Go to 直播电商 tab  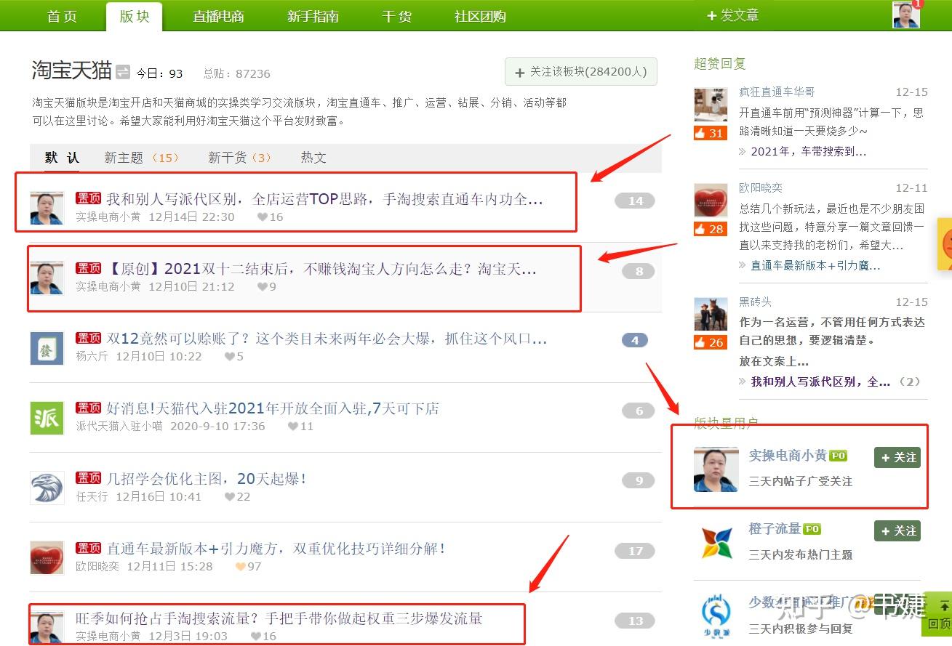[x=219, y=16]
